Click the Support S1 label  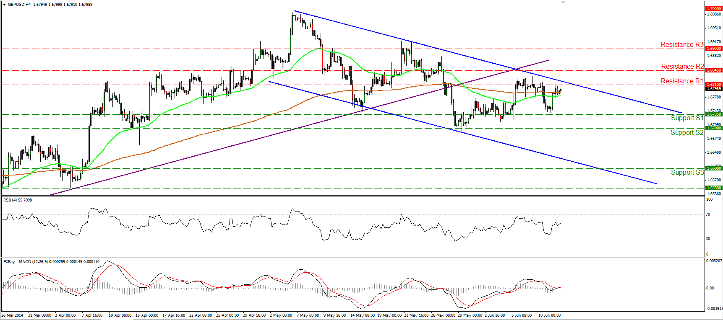pyautogui.click(x=687, y=118)
